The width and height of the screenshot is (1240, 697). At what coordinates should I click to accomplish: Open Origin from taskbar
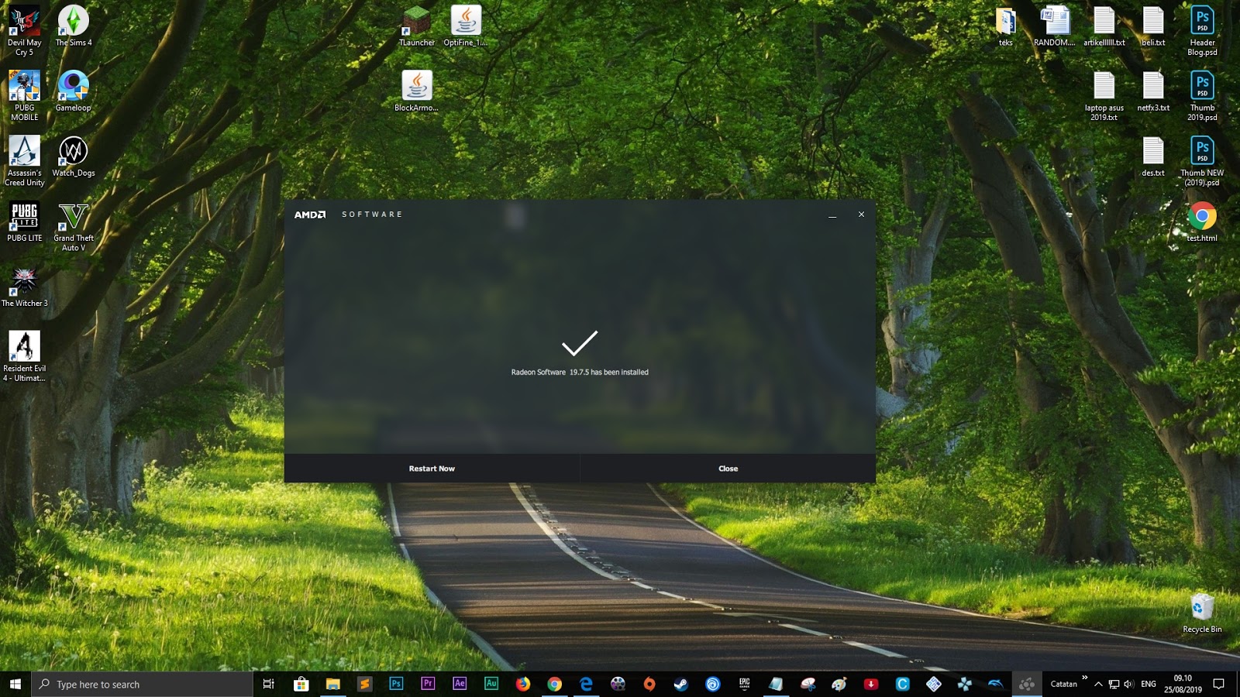(649, 684)
